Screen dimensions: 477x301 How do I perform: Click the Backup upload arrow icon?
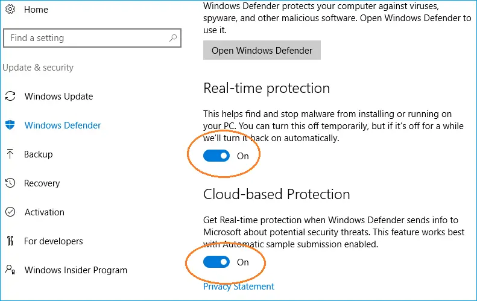10,154
